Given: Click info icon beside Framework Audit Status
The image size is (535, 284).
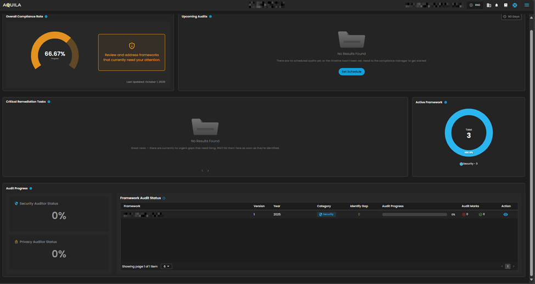Looking at the screenshot, I should click(164, 198).
